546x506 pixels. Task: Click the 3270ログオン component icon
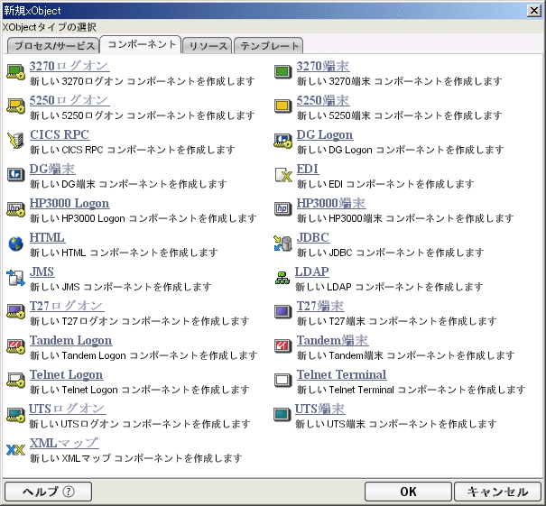click(x=15, y=71)
